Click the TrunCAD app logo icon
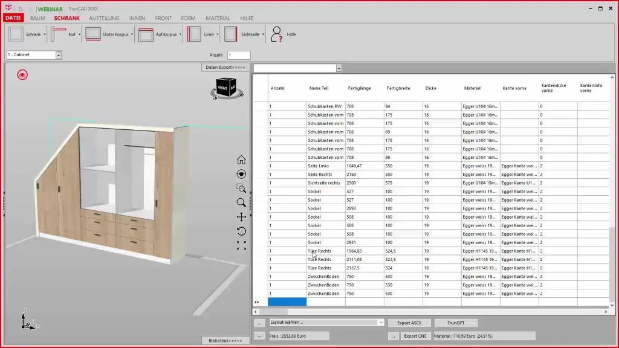This screenshot has height=348, width=619. coord(8,8)
